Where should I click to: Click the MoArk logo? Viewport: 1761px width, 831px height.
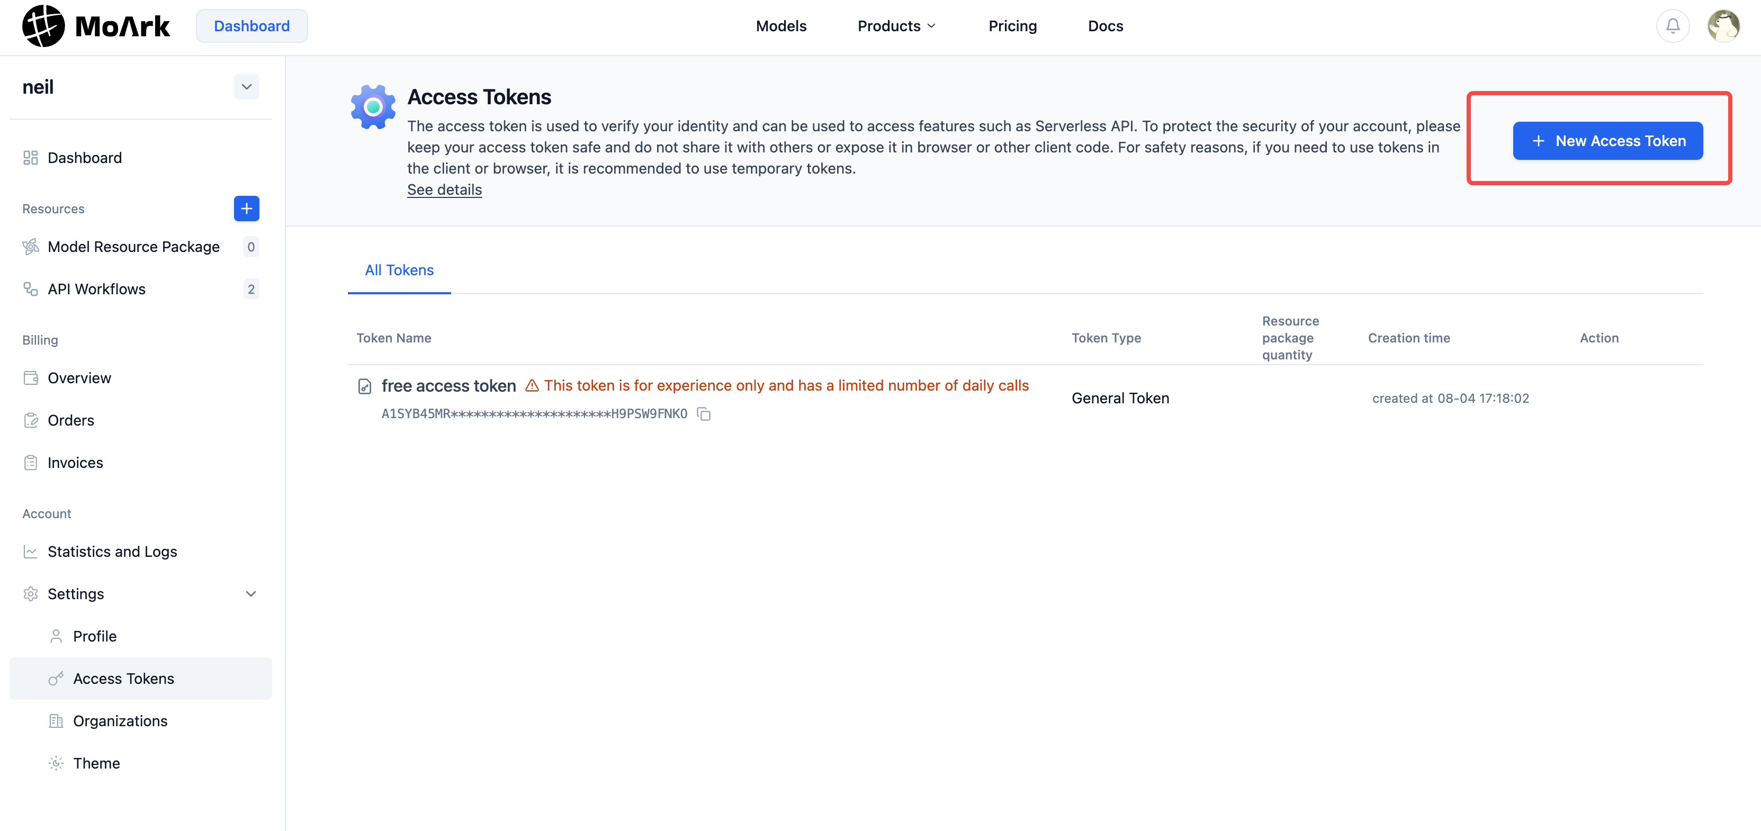click(x=96, y=26)
